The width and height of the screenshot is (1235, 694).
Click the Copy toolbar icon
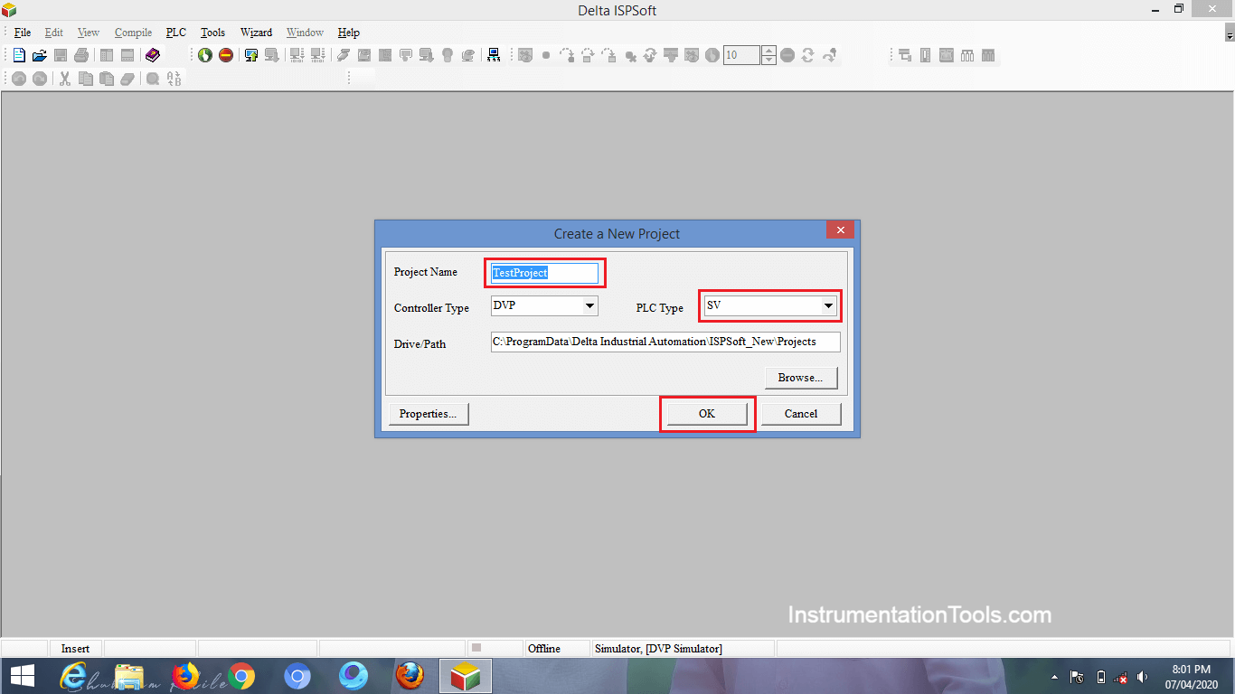(x=86, y=79)
